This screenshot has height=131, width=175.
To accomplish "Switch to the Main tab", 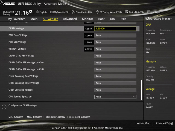I will click(x=34, y=19).
